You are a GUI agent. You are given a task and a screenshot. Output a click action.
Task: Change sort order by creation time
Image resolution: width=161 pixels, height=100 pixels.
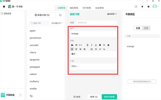click(x=57, y=23)
